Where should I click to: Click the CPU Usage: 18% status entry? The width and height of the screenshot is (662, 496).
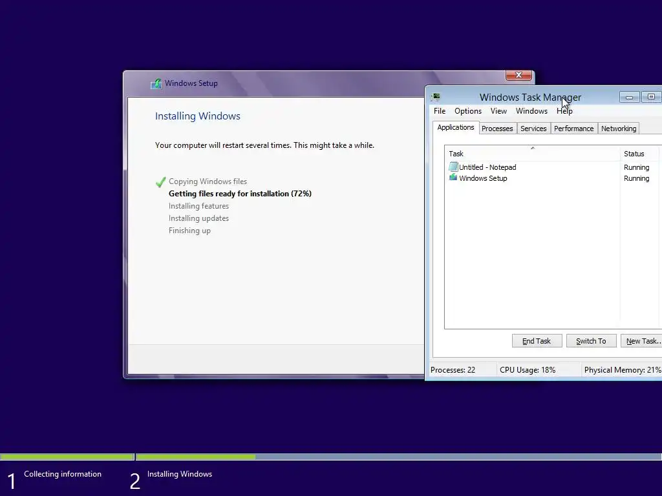click(x=528, y=370)
